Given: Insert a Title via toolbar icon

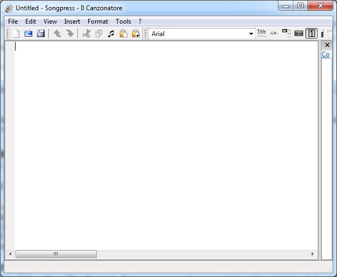Looking at the screenshot, I should (x=262, y=33).
